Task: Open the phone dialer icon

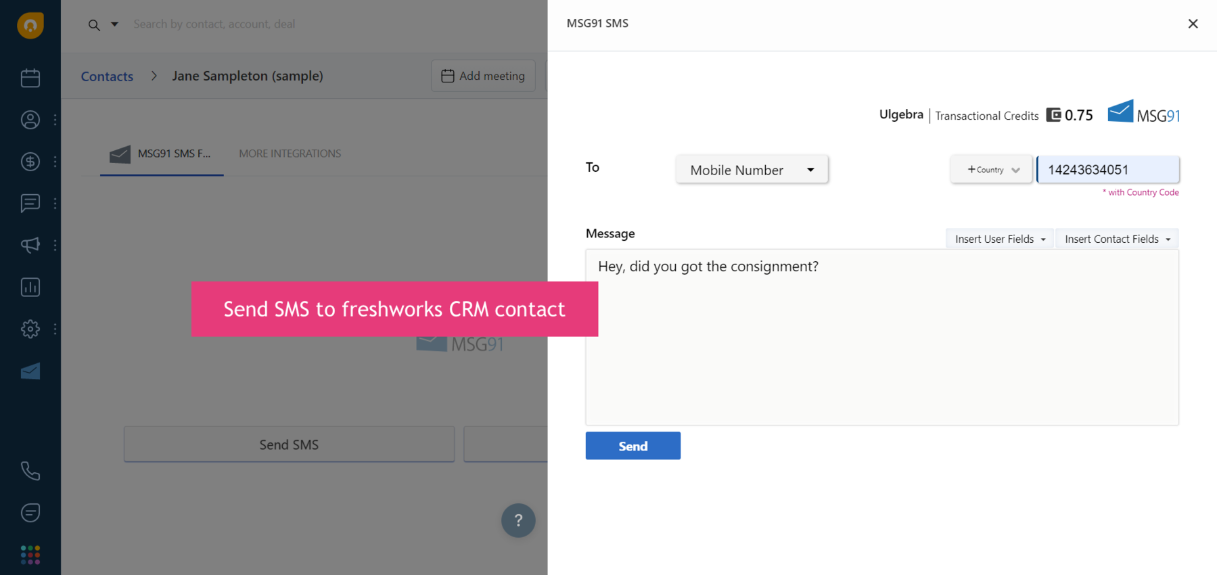Action: click(30, 471)
